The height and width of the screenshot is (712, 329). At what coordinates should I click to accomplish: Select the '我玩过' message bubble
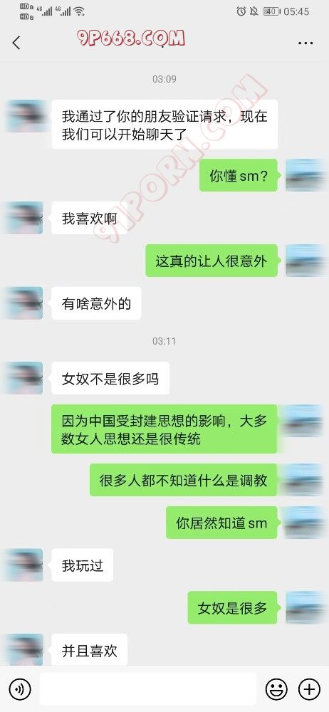(x=83, y=565)
